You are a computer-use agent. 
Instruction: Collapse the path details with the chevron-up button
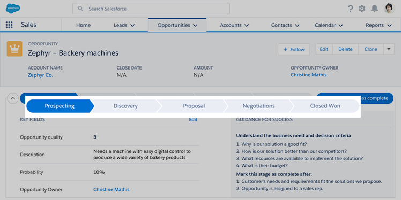click(13, 98)
